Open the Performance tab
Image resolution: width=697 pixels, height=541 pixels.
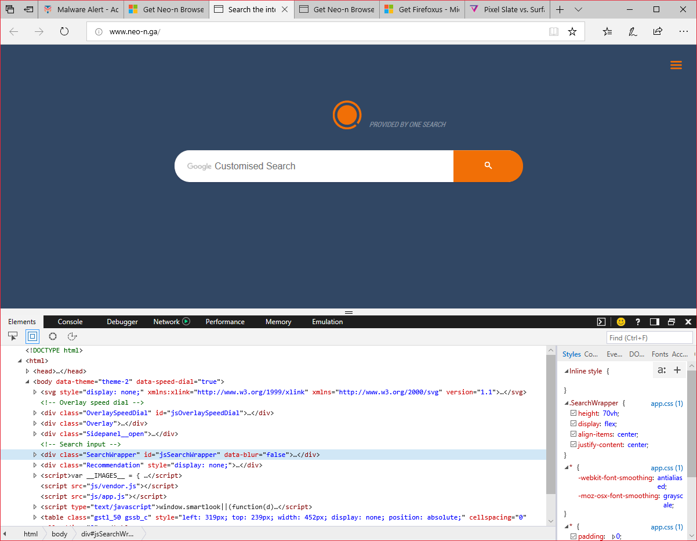point(225,322)
